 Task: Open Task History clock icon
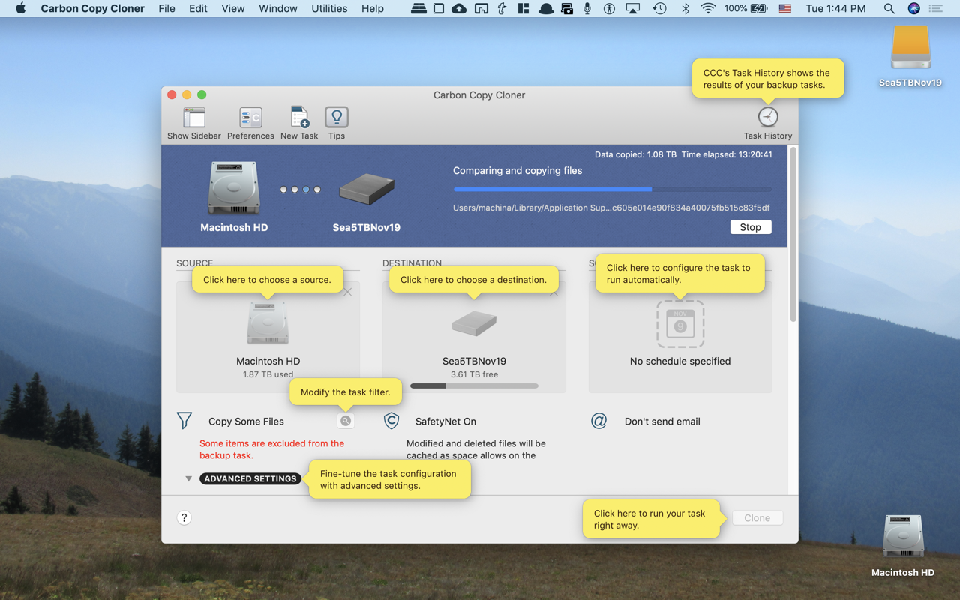pos(768,117)
